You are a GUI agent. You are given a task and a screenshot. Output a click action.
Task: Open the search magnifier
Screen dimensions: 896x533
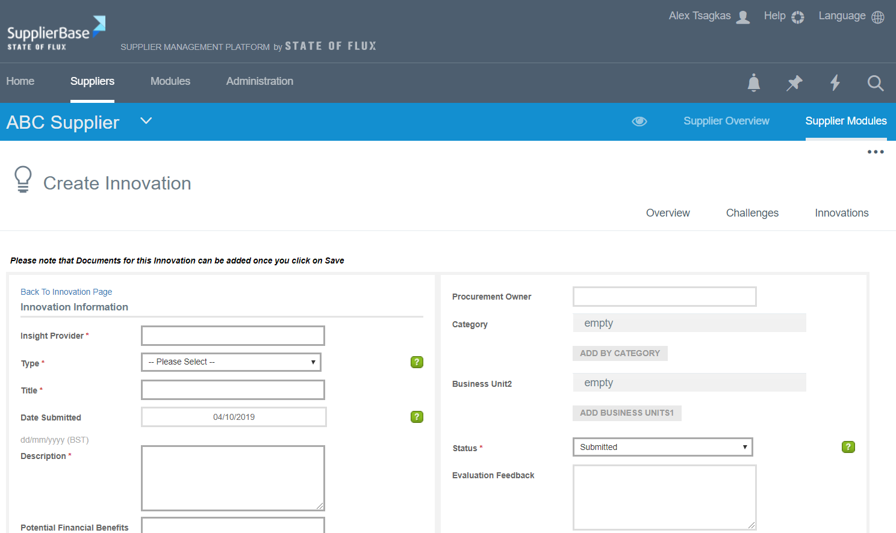pos(875,83)
